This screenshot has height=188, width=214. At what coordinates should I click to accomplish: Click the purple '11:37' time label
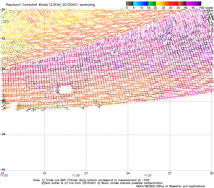(148, 176)
